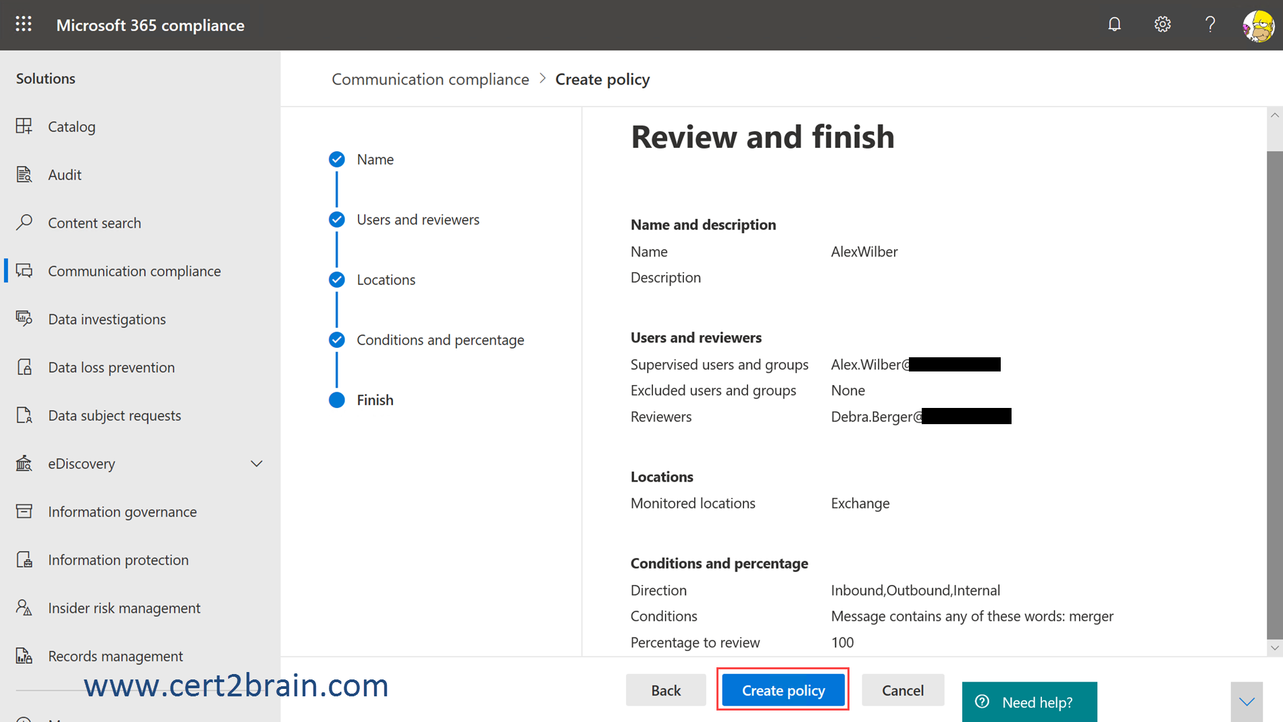
Task: Click the Audit document icon
Action: 24,174
